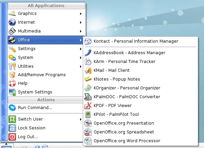Screen dimensions: 204x148
Task: Click the Internet globe icon
Action: (x=12, y=22)
